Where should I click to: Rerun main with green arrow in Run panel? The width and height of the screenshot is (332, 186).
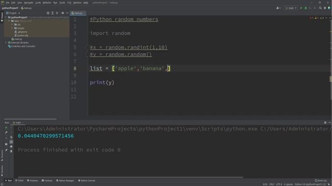pyautogui.click(x=6, y=128)
